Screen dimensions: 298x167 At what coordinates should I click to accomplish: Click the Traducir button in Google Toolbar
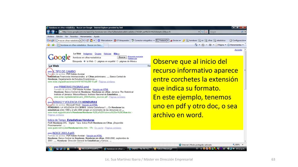161,40
